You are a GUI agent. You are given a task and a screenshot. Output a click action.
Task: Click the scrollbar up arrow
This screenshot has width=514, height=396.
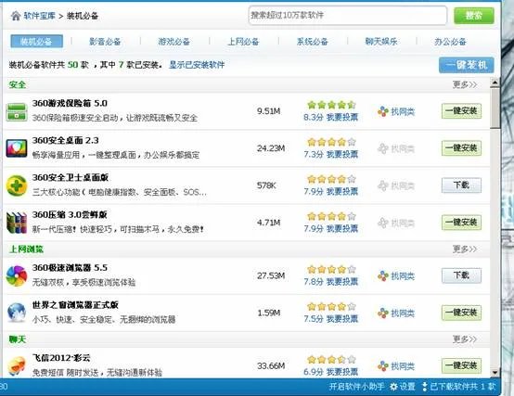click(x=495, y=83)
